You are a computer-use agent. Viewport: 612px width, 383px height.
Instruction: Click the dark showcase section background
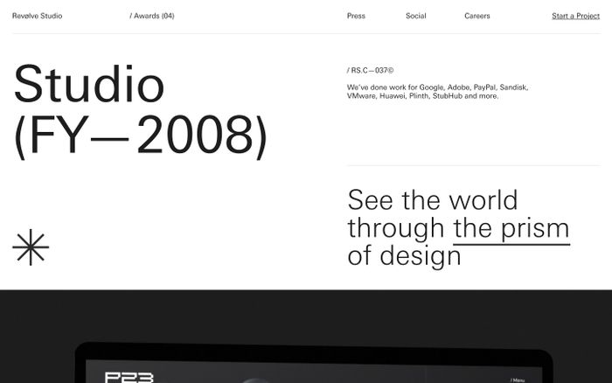point(306,315)
